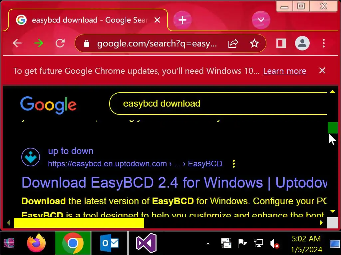Click the address bar URL
The width and height of the screenshot is (341, 255).
[x=157, y=43]
